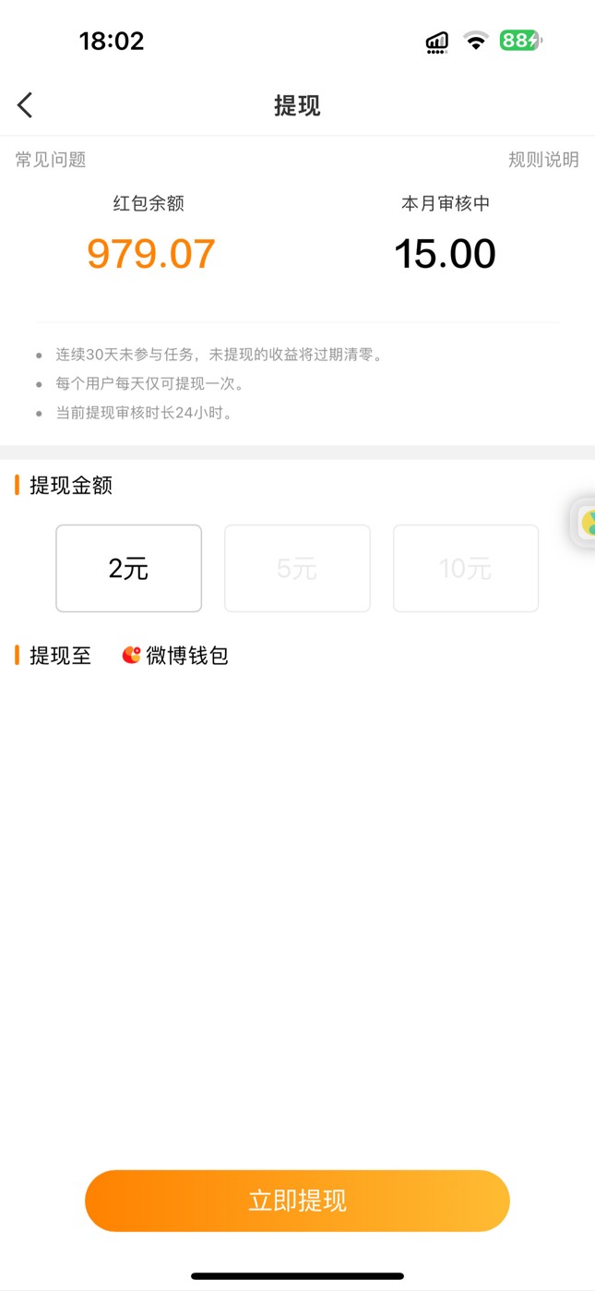The width and height of the screenshot is (595, 1291).
Task: Open 常见问题 help link
Action: tap(51, 160)
